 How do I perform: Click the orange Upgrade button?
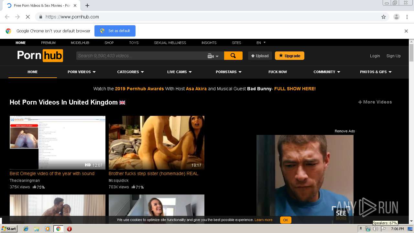pos(289,56)
